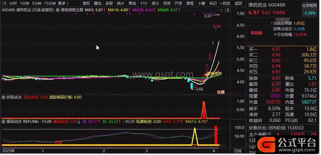Click the 返回 back button

(238, 3)
